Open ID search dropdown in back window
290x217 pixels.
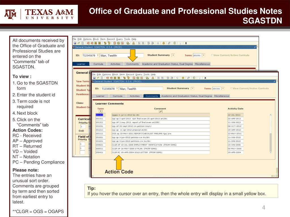pos(98,55)
